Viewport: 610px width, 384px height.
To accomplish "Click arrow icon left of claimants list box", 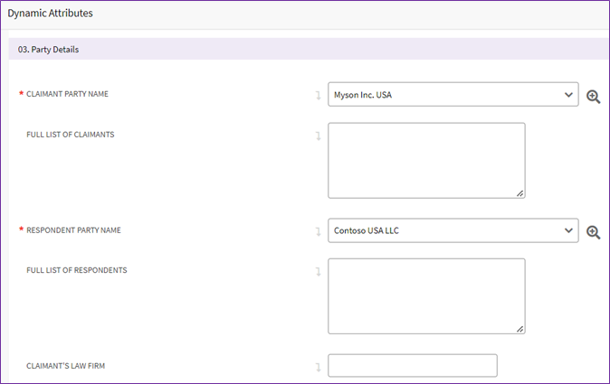I will [x=318, y=136].
